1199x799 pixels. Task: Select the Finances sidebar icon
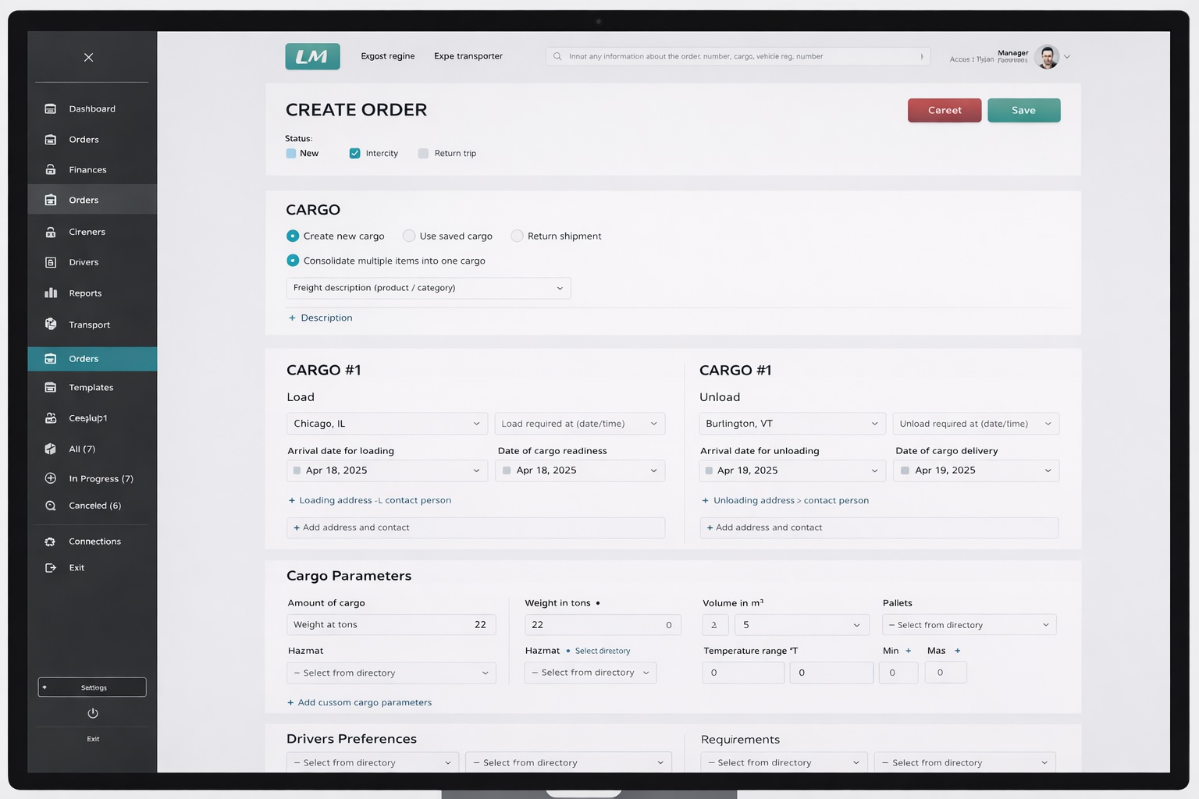51,169
